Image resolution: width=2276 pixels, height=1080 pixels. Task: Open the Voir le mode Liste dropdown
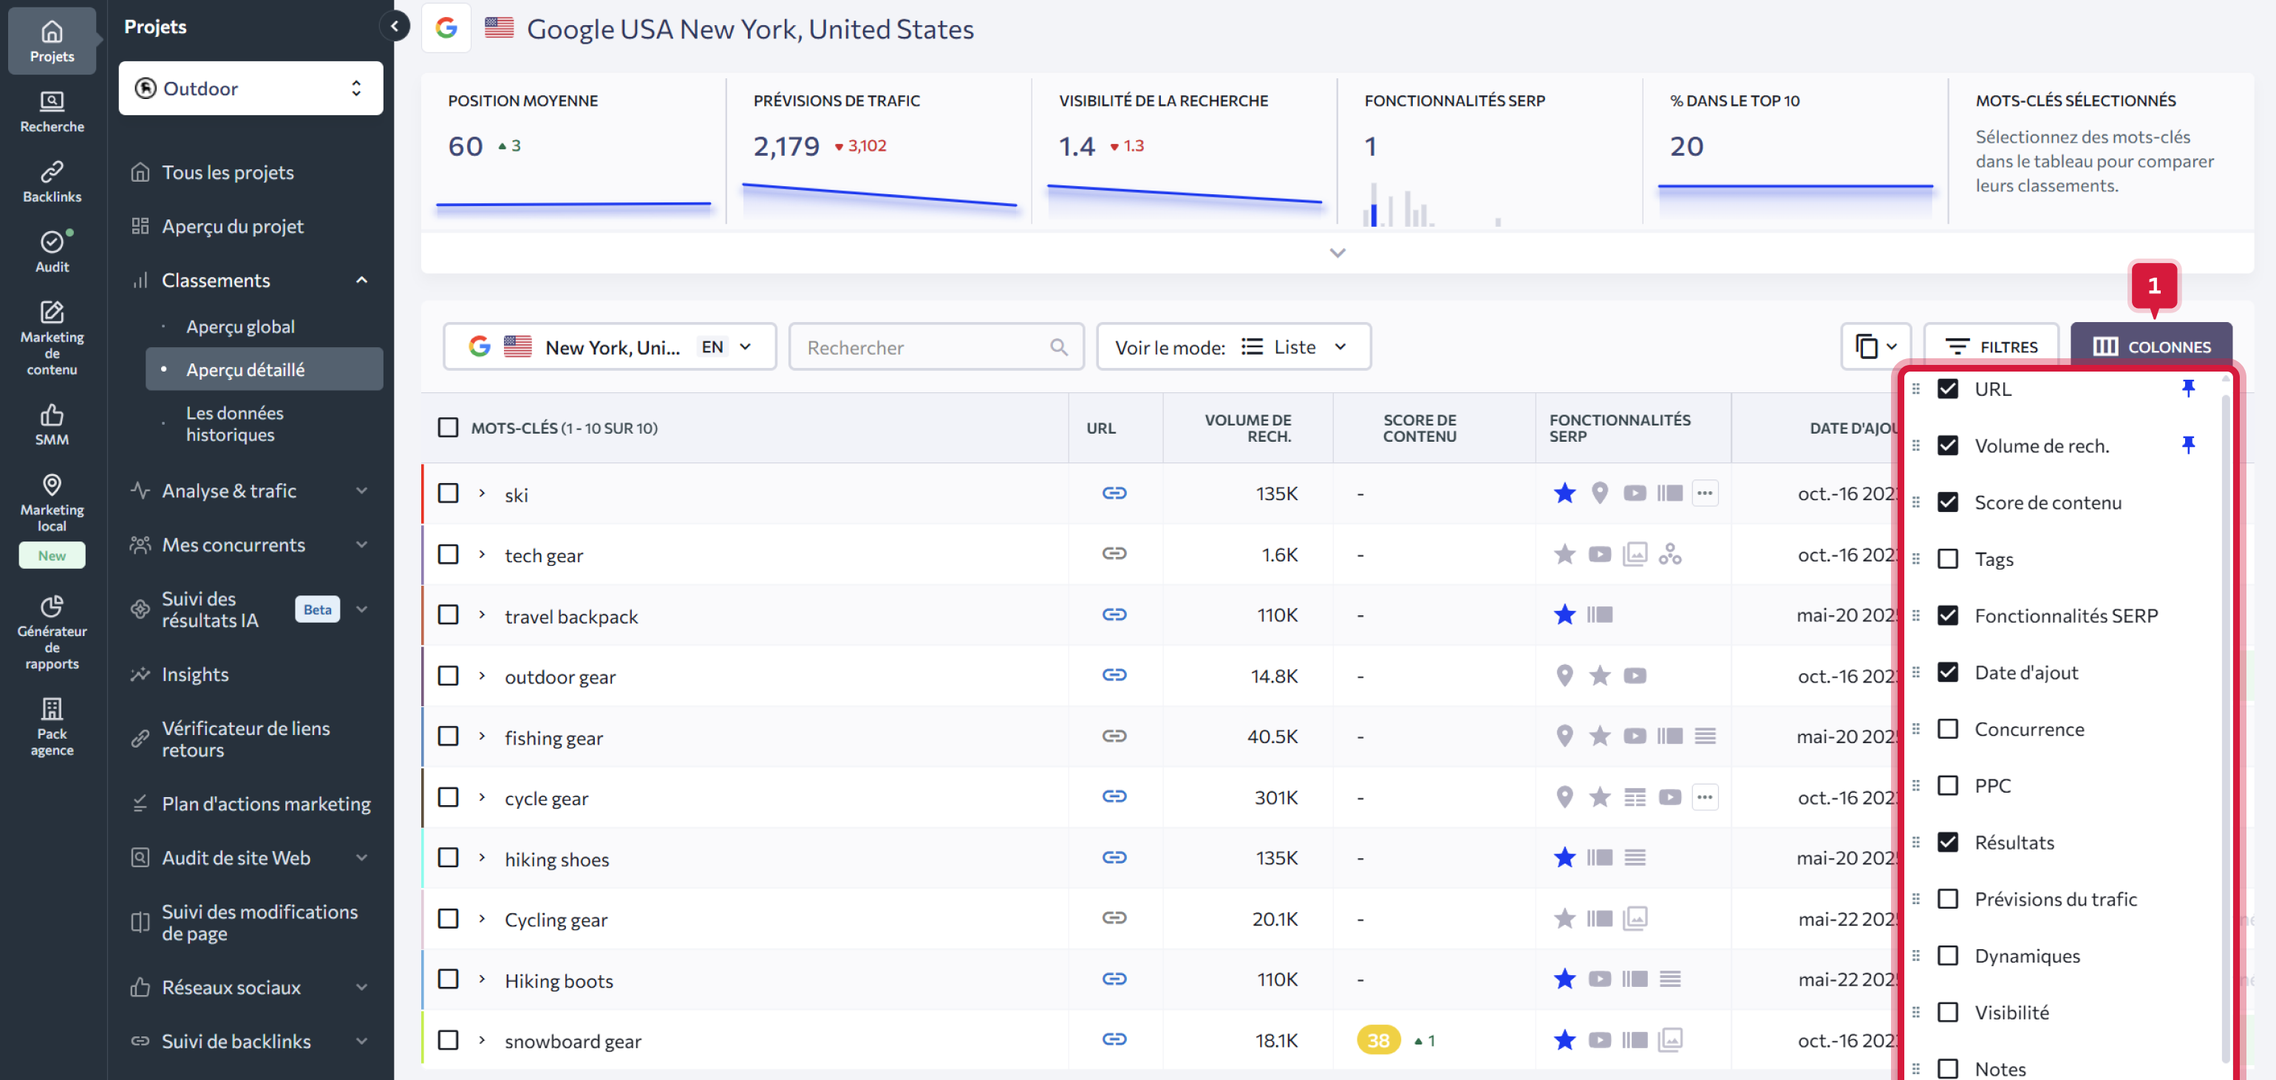pos(1233,346)
